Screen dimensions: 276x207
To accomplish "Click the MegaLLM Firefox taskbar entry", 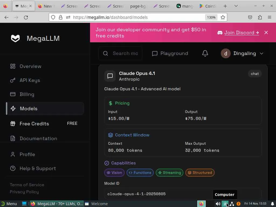I will point(57,204).
